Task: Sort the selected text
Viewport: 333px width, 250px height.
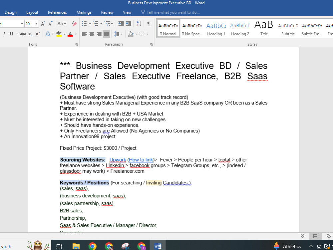Action: (139, 24)
